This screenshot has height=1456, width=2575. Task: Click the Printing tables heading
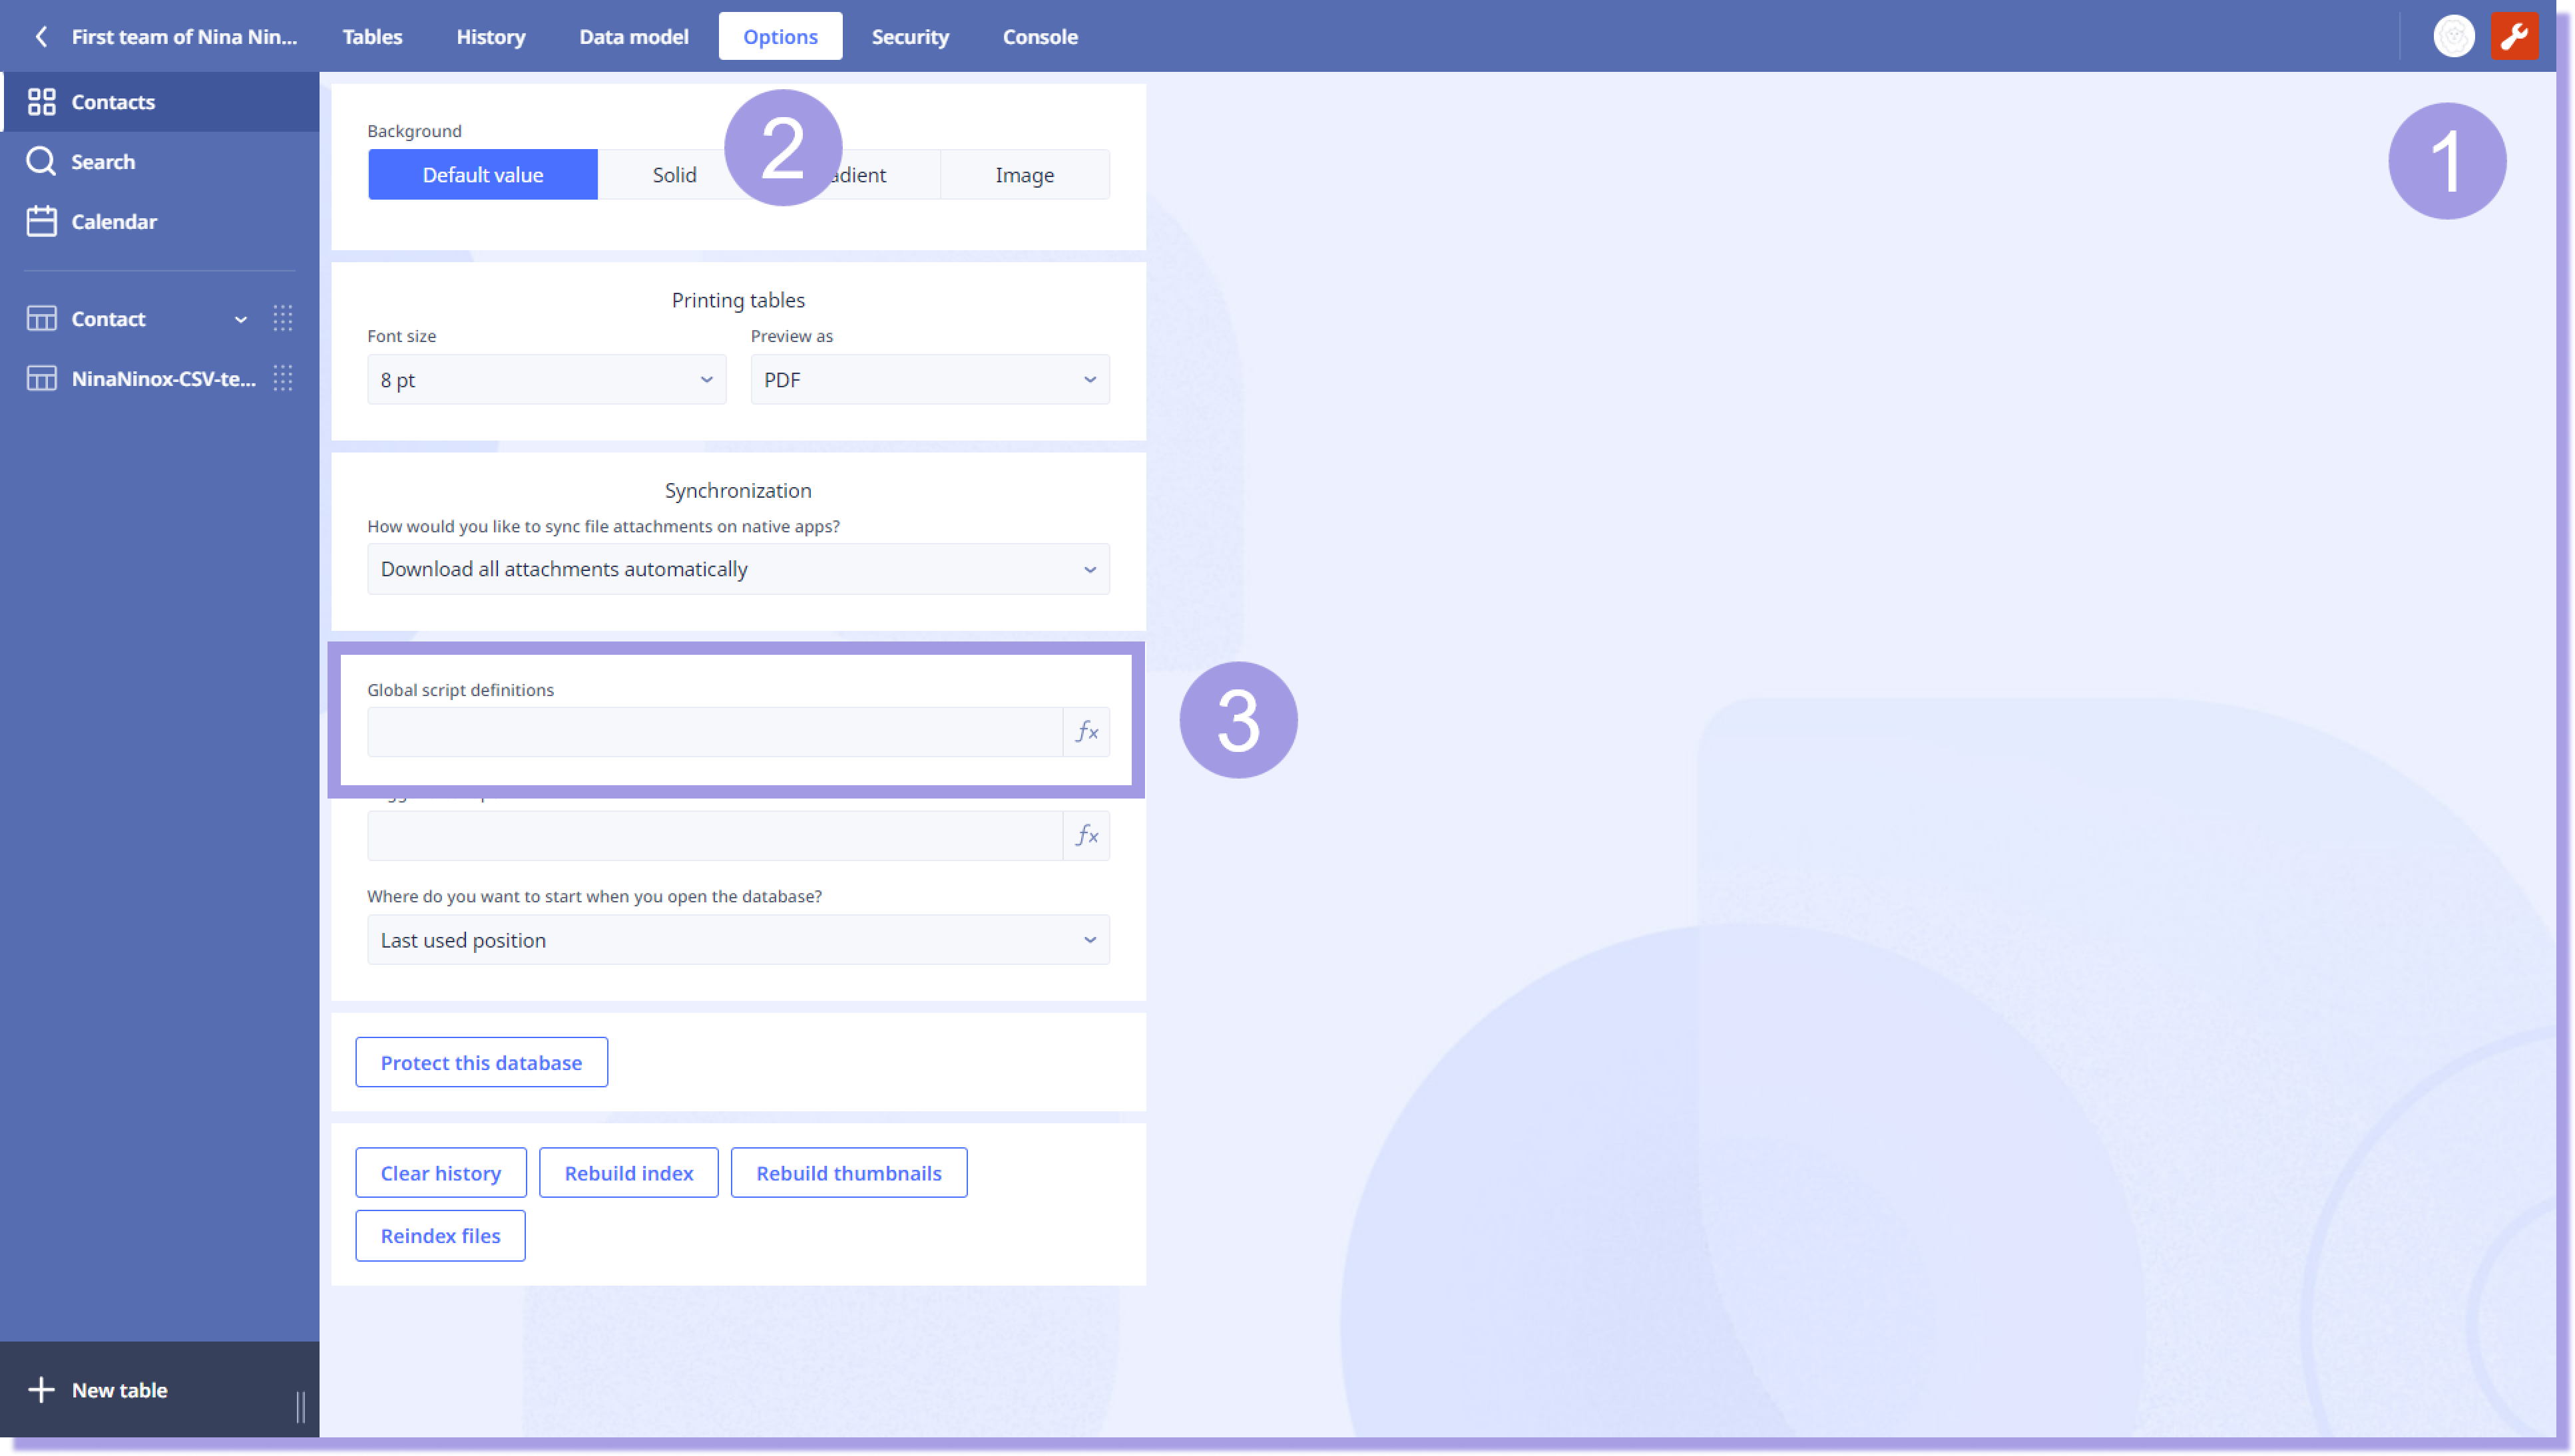click(738, 300)
